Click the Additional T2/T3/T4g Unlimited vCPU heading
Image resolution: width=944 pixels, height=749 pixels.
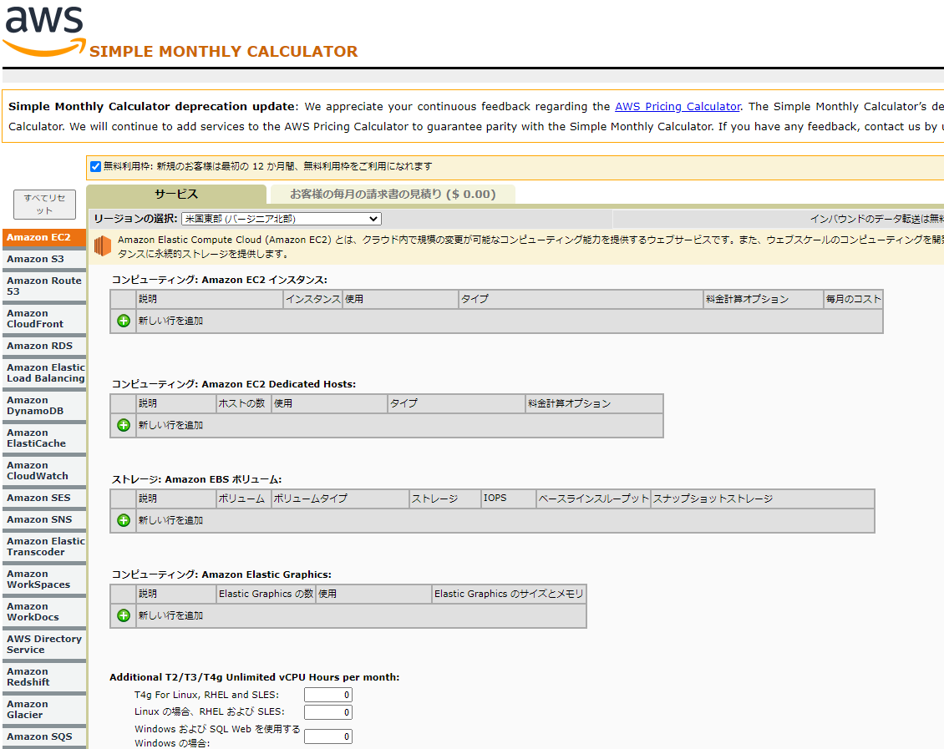tap(255, 677)
